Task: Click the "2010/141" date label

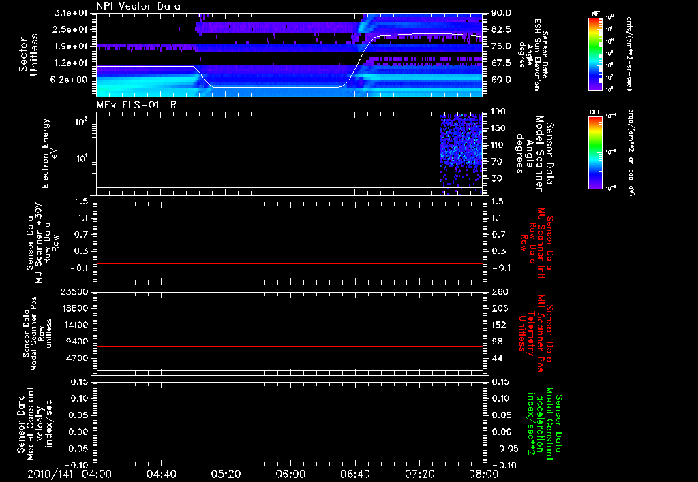Action: tap(50, 474)
